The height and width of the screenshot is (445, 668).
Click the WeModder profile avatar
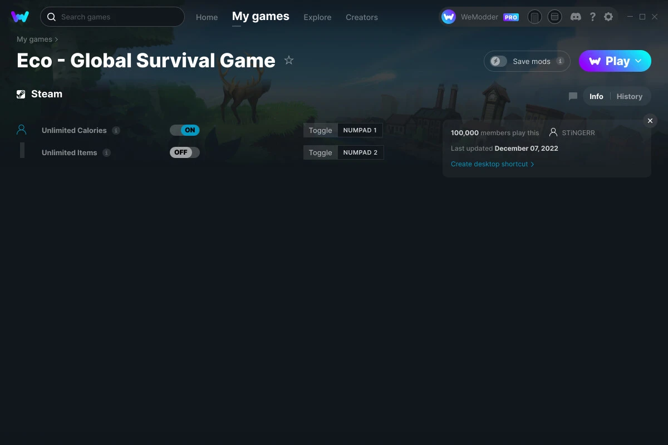[x=448, y=17]
